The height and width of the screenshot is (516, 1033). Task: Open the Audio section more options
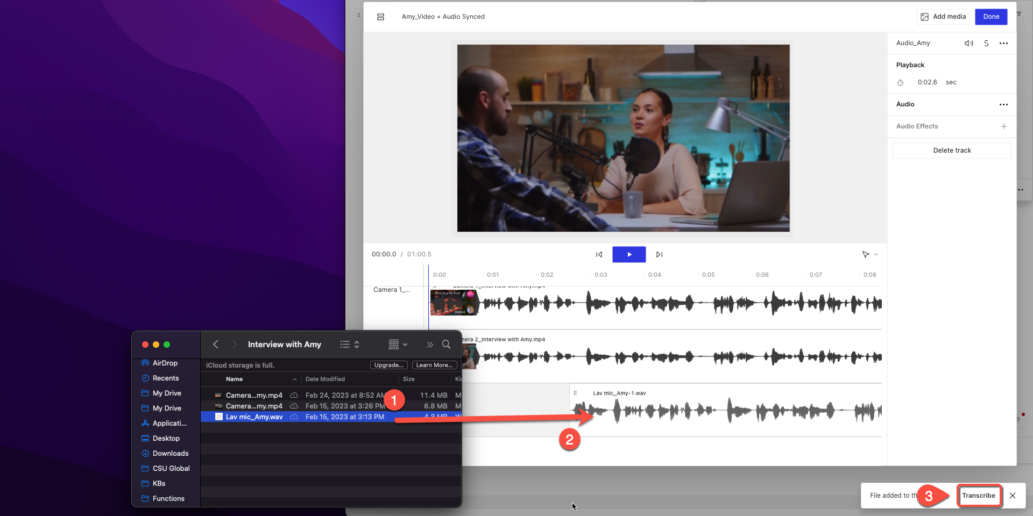coord(1003,104)
